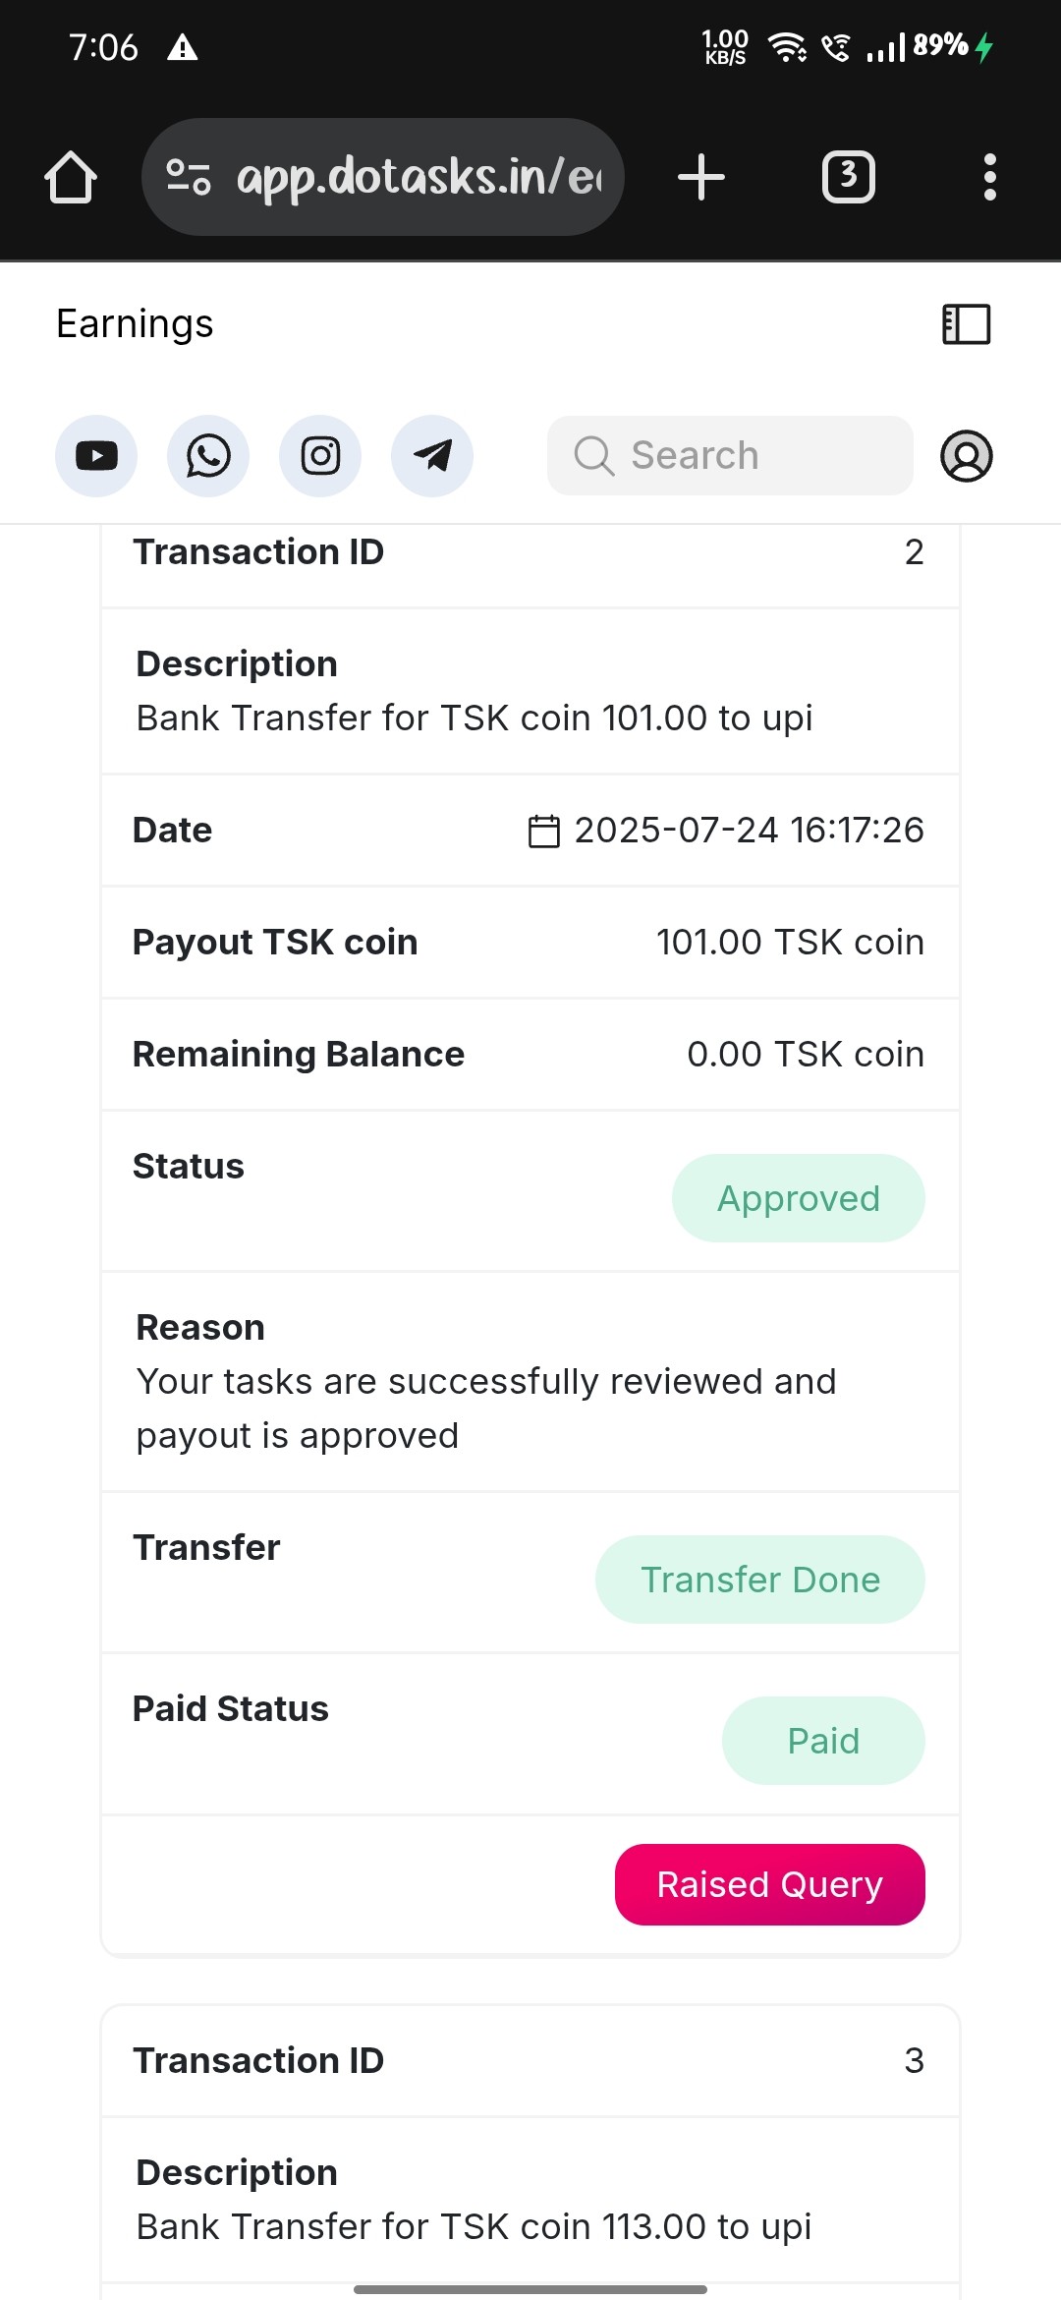This screenshot has height=2300, width=1061.
Task: Click the Earnings page title
Action: (135, 324)
